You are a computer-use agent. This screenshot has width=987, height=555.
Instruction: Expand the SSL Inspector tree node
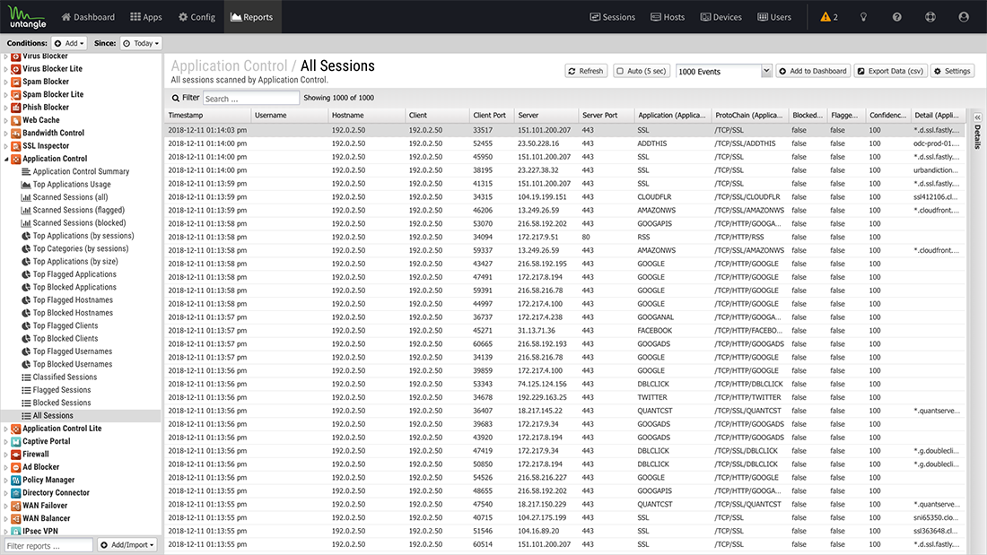(6, 146)
